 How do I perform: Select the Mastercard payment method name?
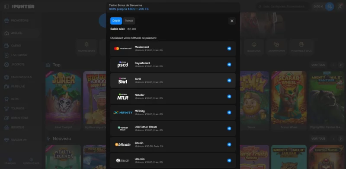tap(142, 47)
